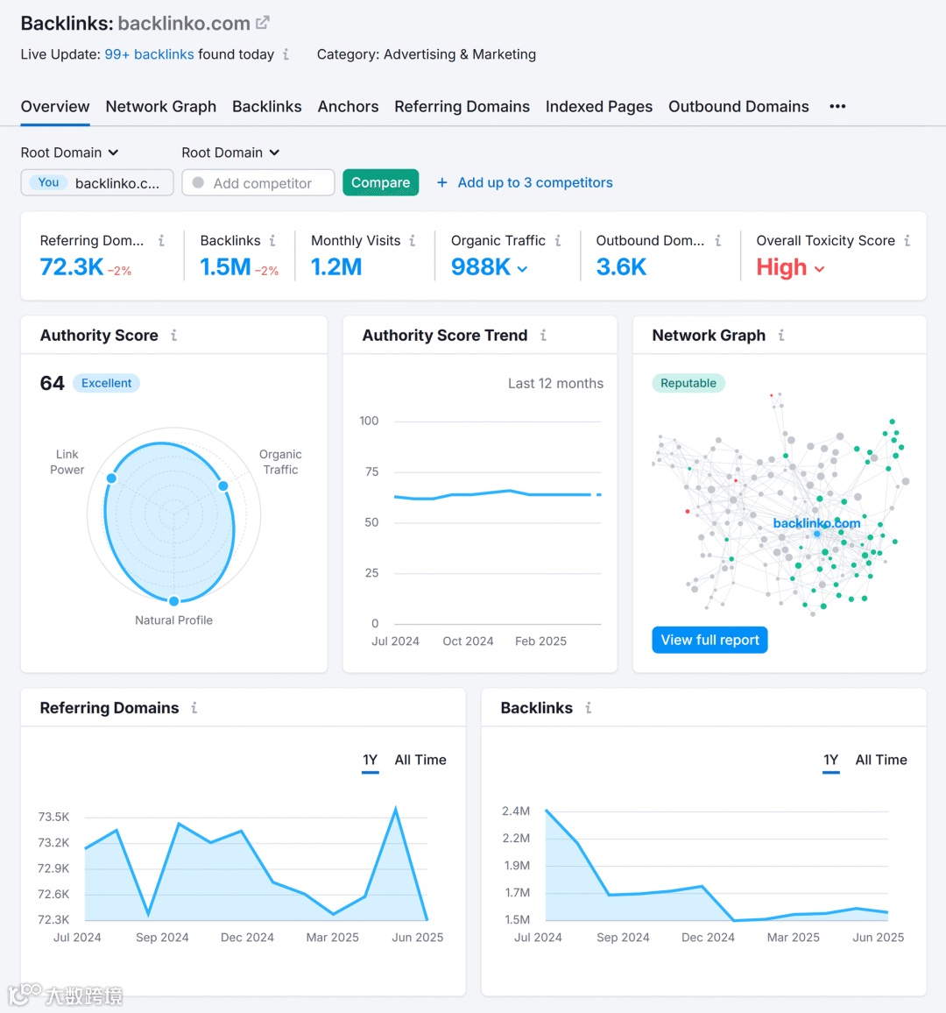The image size is (946, 1013).
Task: Click Last 12 months label
Action: pyautogui.click(x=556, y=383)
